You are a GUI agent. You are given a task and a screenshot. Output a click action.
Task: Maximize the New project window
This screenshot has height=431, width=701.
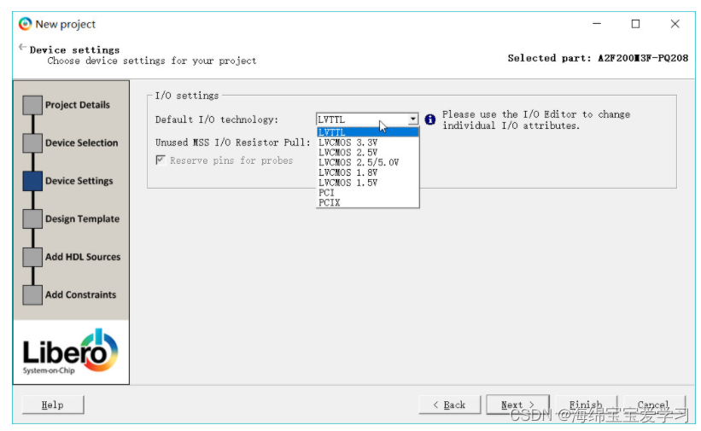(635, 24)
